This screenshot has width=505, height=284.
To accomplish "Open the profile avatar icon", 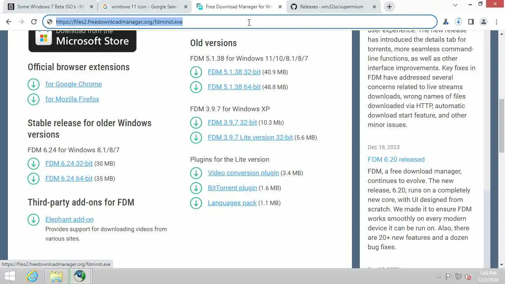I will click(484, 22).
